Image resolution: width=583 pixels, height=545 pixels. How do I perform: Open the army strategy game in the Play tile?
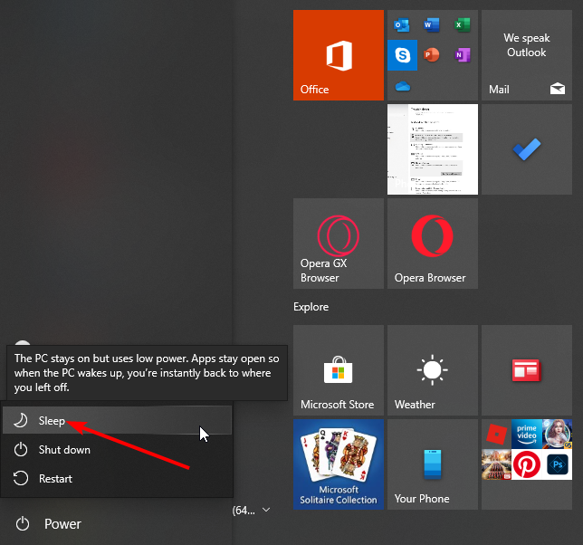point(496,464)
